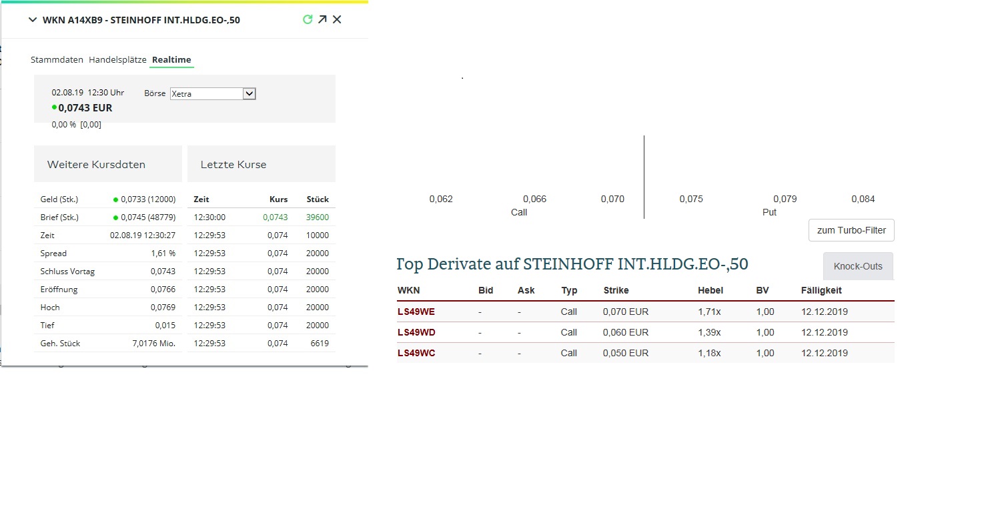Collapse the WKN A14XB9 panel chevron
The width and height of the screenshot is (986, 517).
pyautogui.click(x=32, y=20)
